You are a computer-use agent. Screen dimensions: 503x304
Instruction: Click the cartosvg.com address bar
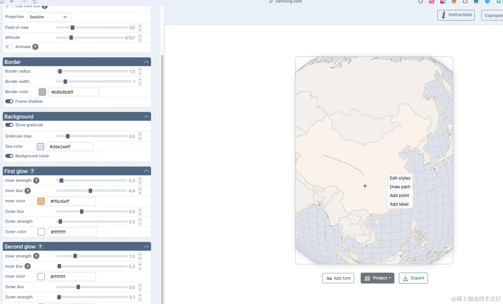click(285, 2)
